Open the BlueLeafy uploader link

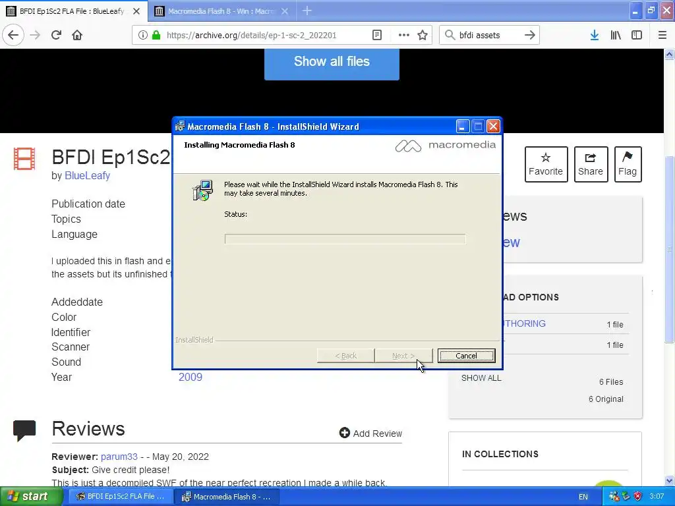pos(88,175)
